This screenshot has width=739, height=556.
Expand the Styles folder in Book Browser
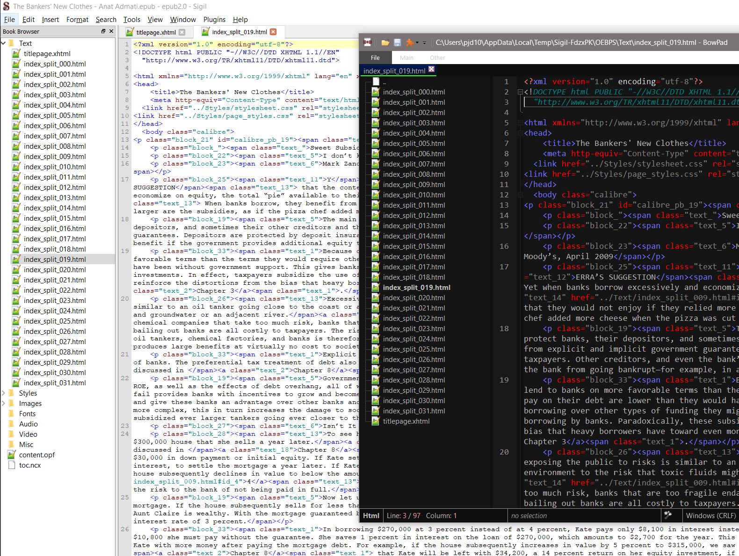coord(4,393)
